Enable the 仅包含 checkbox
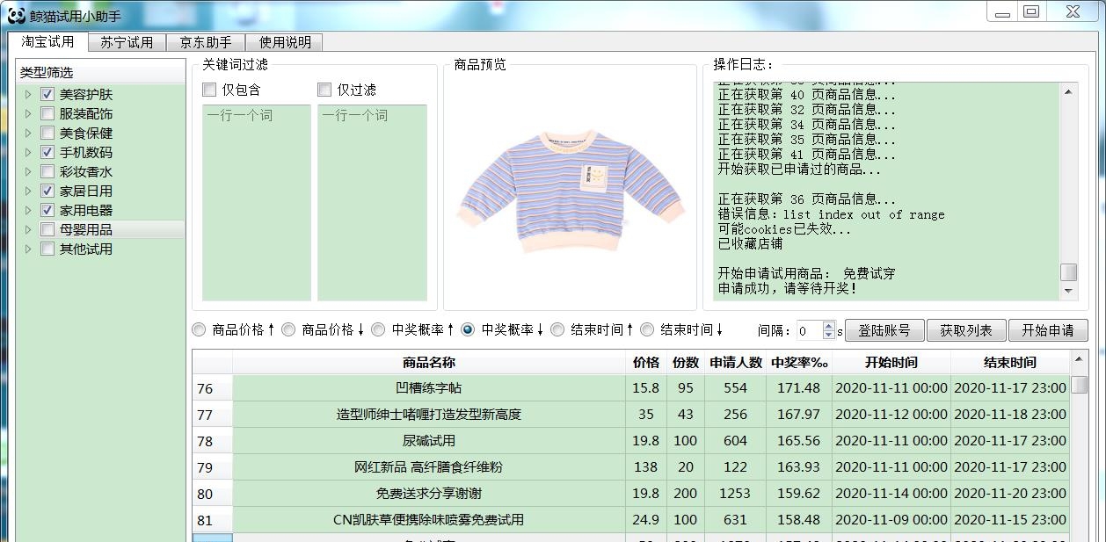1106x542 pixels. coord(207,89)
